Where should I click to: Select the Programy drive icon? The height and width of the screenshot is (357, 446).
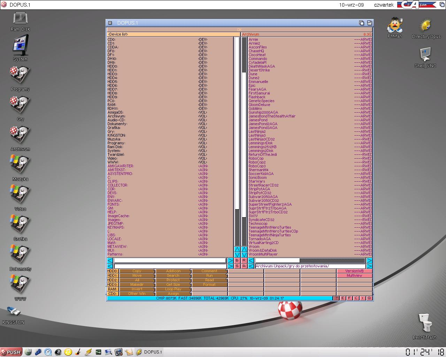click(x=20, y=75)
